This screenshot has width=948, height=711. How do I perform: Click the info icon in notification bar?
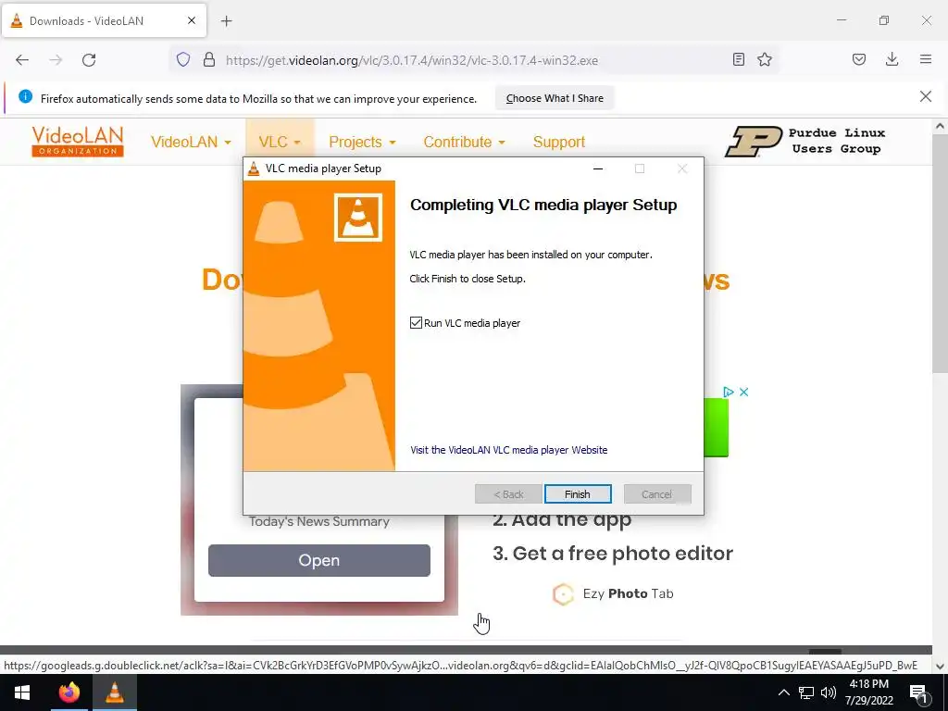pyautogui.click(x=25, y=96)
